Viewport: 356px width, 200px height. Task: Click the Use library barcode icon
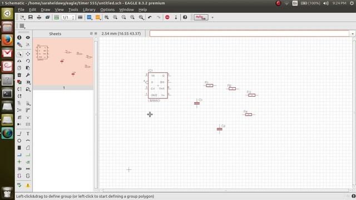(x=80, y=17)
